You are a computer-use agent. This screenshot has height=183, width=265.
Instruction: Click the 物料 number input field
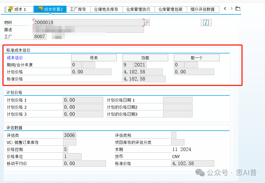(x=88, y=23)
